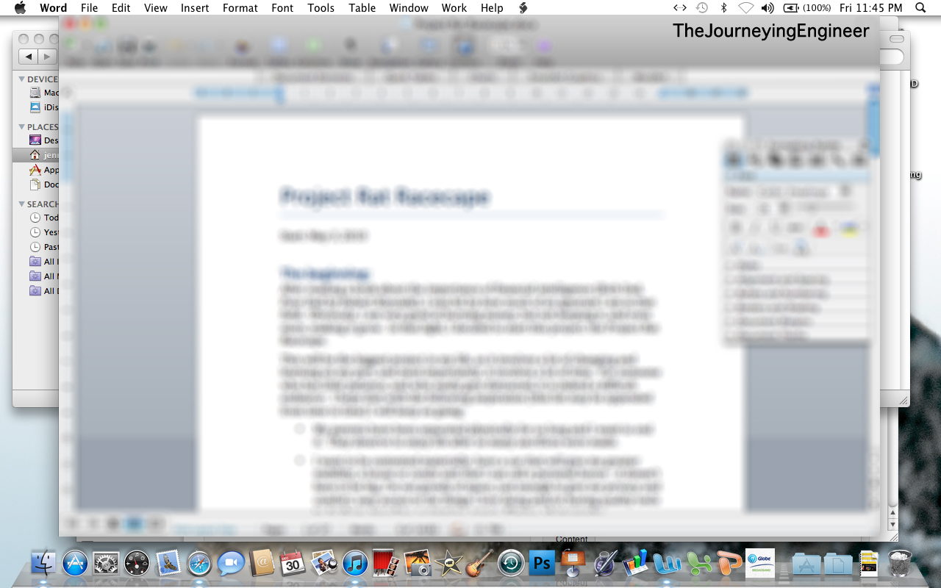
Task: Collapse the SEARCH FOR sidebar section
Action: click(22, 204)
